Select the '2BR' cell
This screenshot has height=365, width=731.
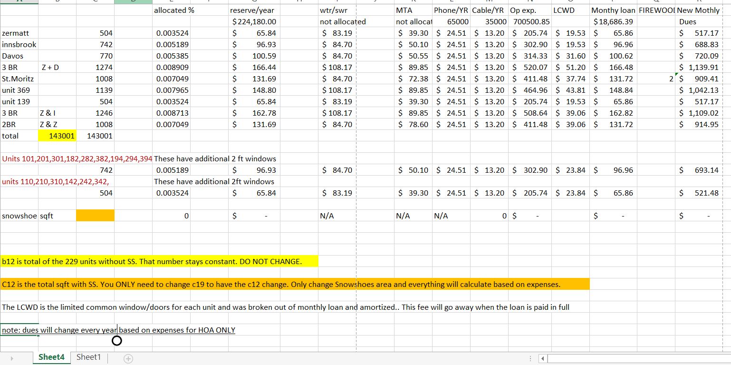(x=19, y=125)
